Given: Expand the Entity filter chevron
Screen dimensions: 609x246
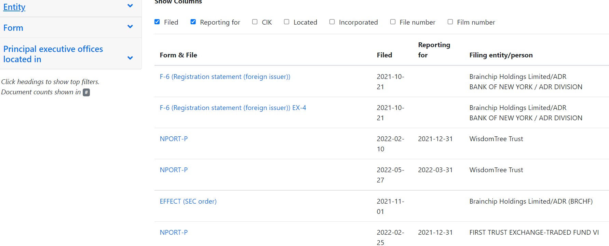Looking at the screenshot, I should pyautogui.click(x=130, y=6).
